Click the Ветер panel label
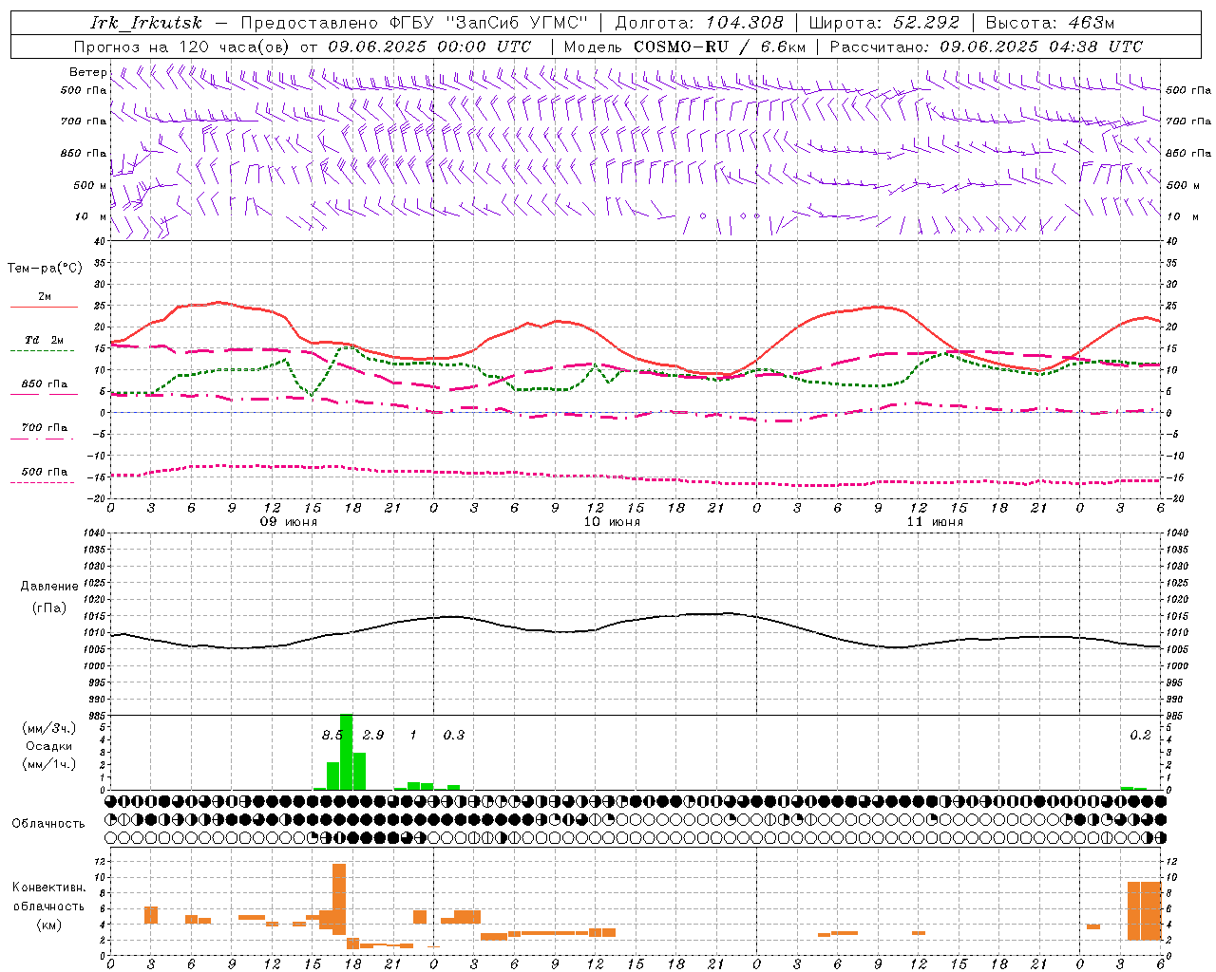1216x972 pixels. 87,72
